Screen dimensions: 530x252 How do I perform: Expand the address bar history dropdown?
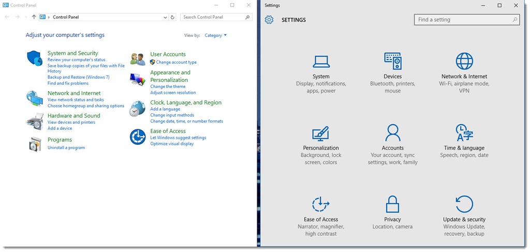(x=165, y=17)
